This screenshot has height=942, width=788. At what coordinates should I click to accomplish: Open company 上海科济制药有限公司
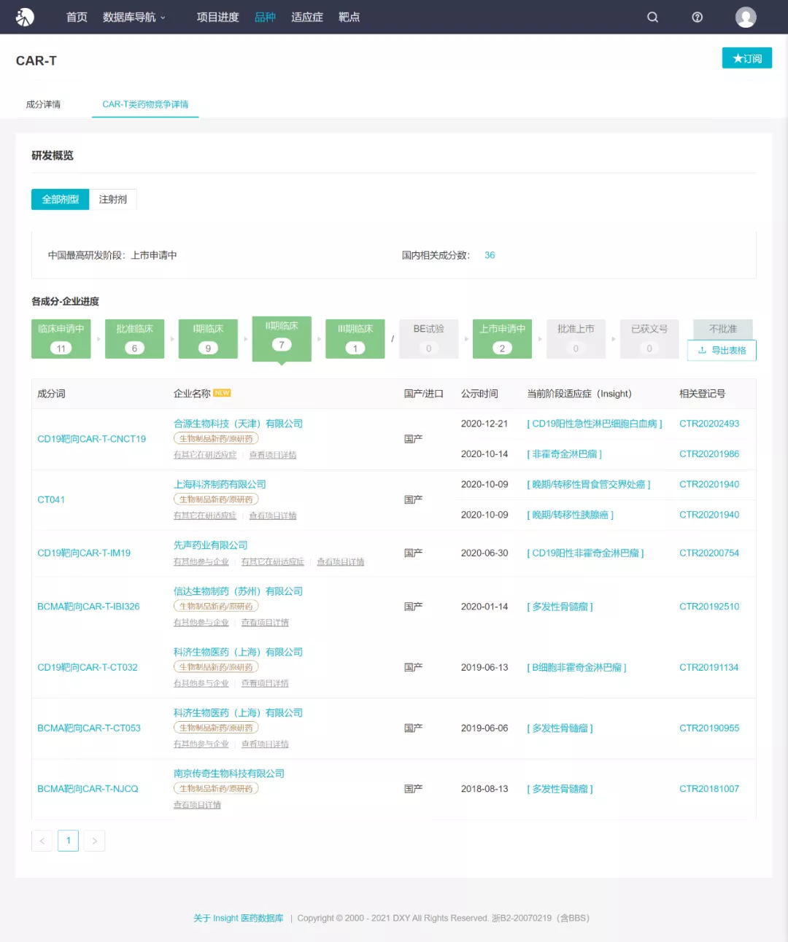tap(220, 484)
